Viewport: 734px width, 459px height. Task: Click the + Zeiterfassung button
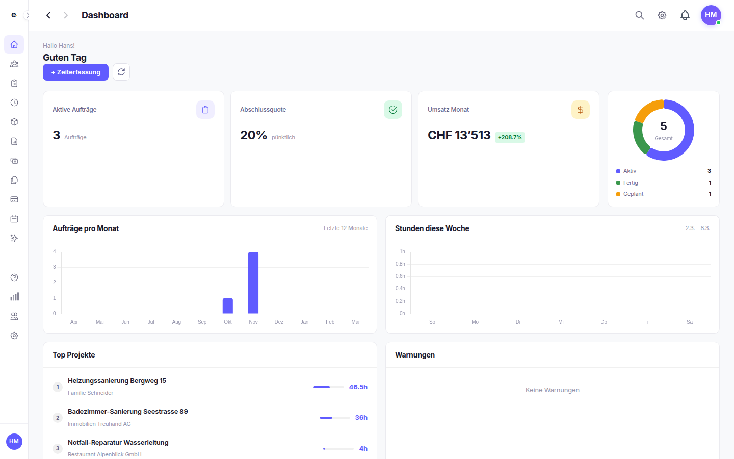point(75,72)
